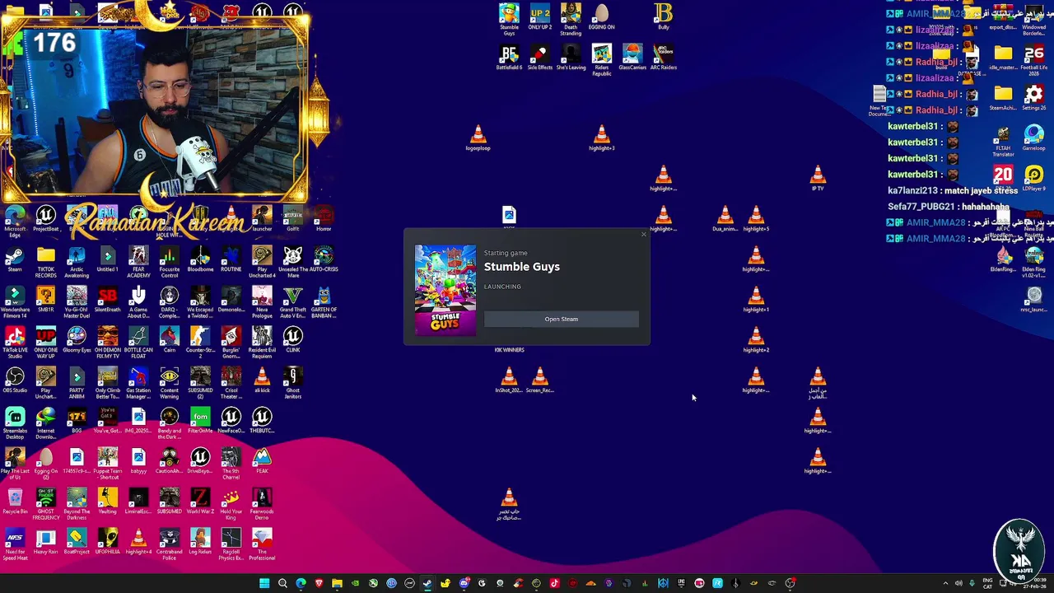Select the EGGING ON desktop icon
The height and width of the screenshot is (593, 1054).
[x=601, y=16]
